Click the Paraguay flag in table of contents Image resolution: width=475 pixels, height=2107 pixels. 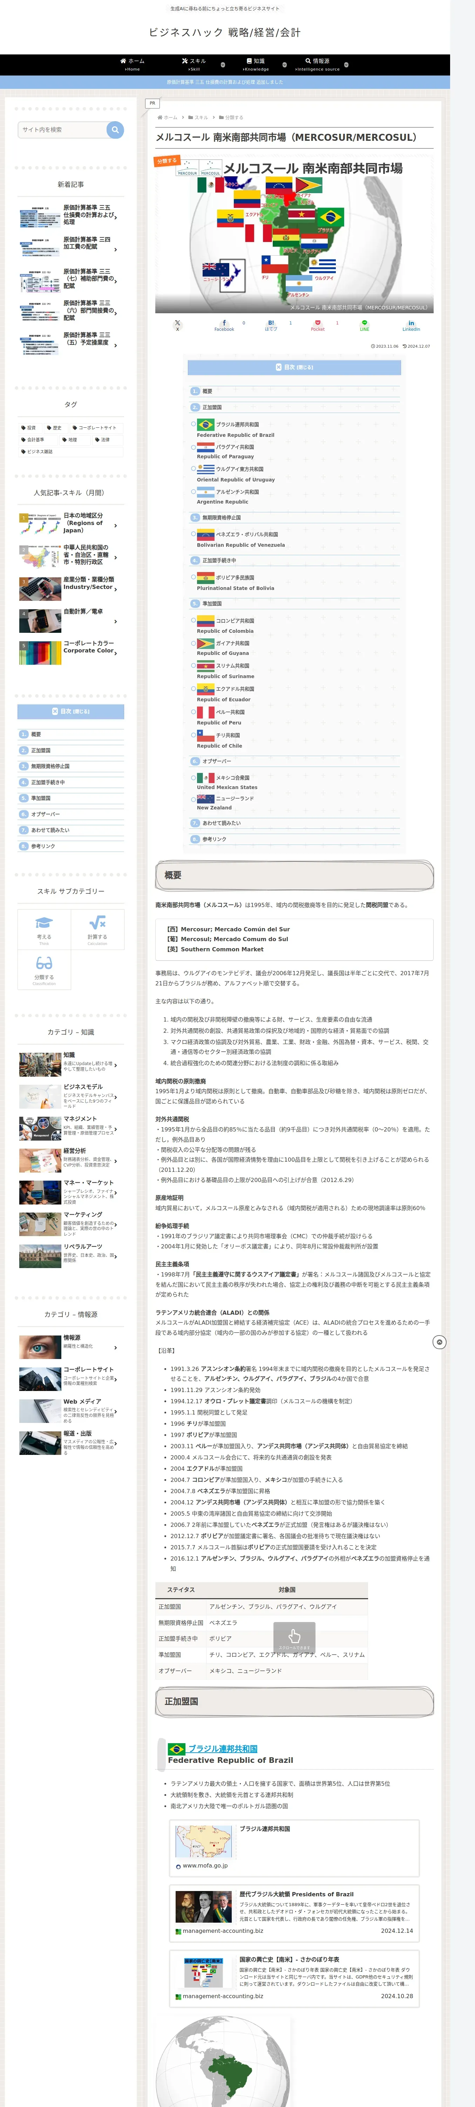tap(206, 447)
